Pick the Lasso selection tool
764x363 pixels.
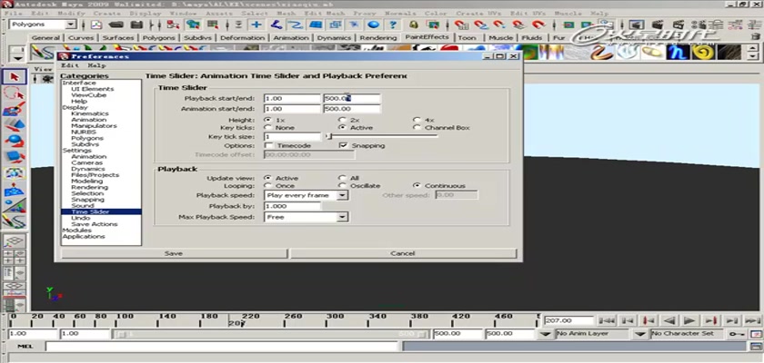pyautogui.click(x=15, y=93)
